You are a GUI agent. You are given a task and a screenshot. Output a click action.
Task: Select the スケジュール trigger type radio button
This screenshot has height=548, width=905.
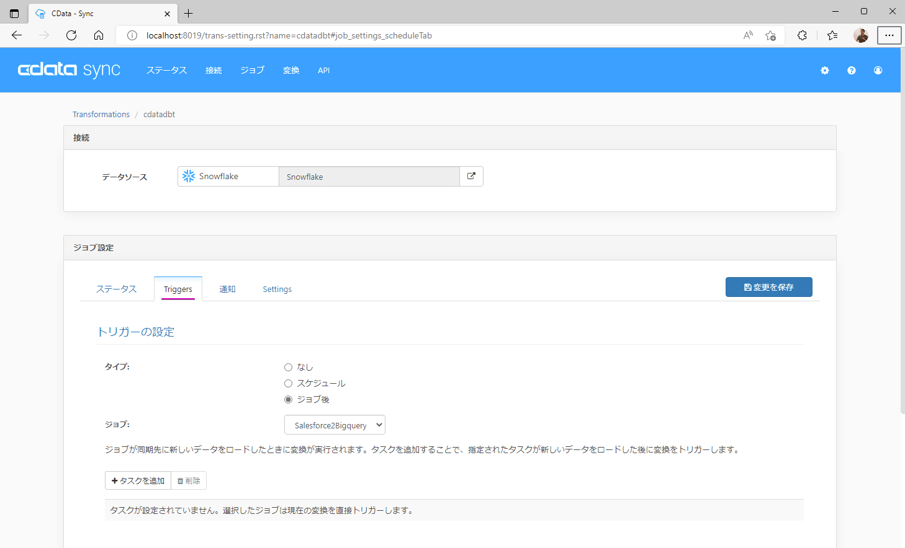[x=288, y=384]
